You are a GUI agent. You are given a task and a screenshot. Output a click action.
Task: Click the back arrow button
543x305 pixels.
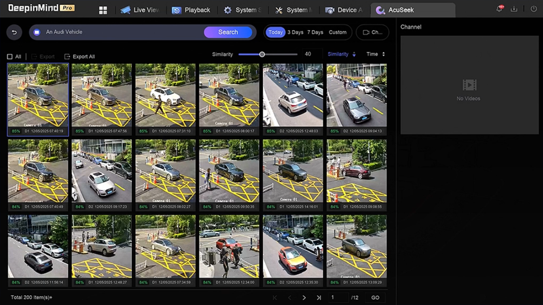[x=14, y=32]
